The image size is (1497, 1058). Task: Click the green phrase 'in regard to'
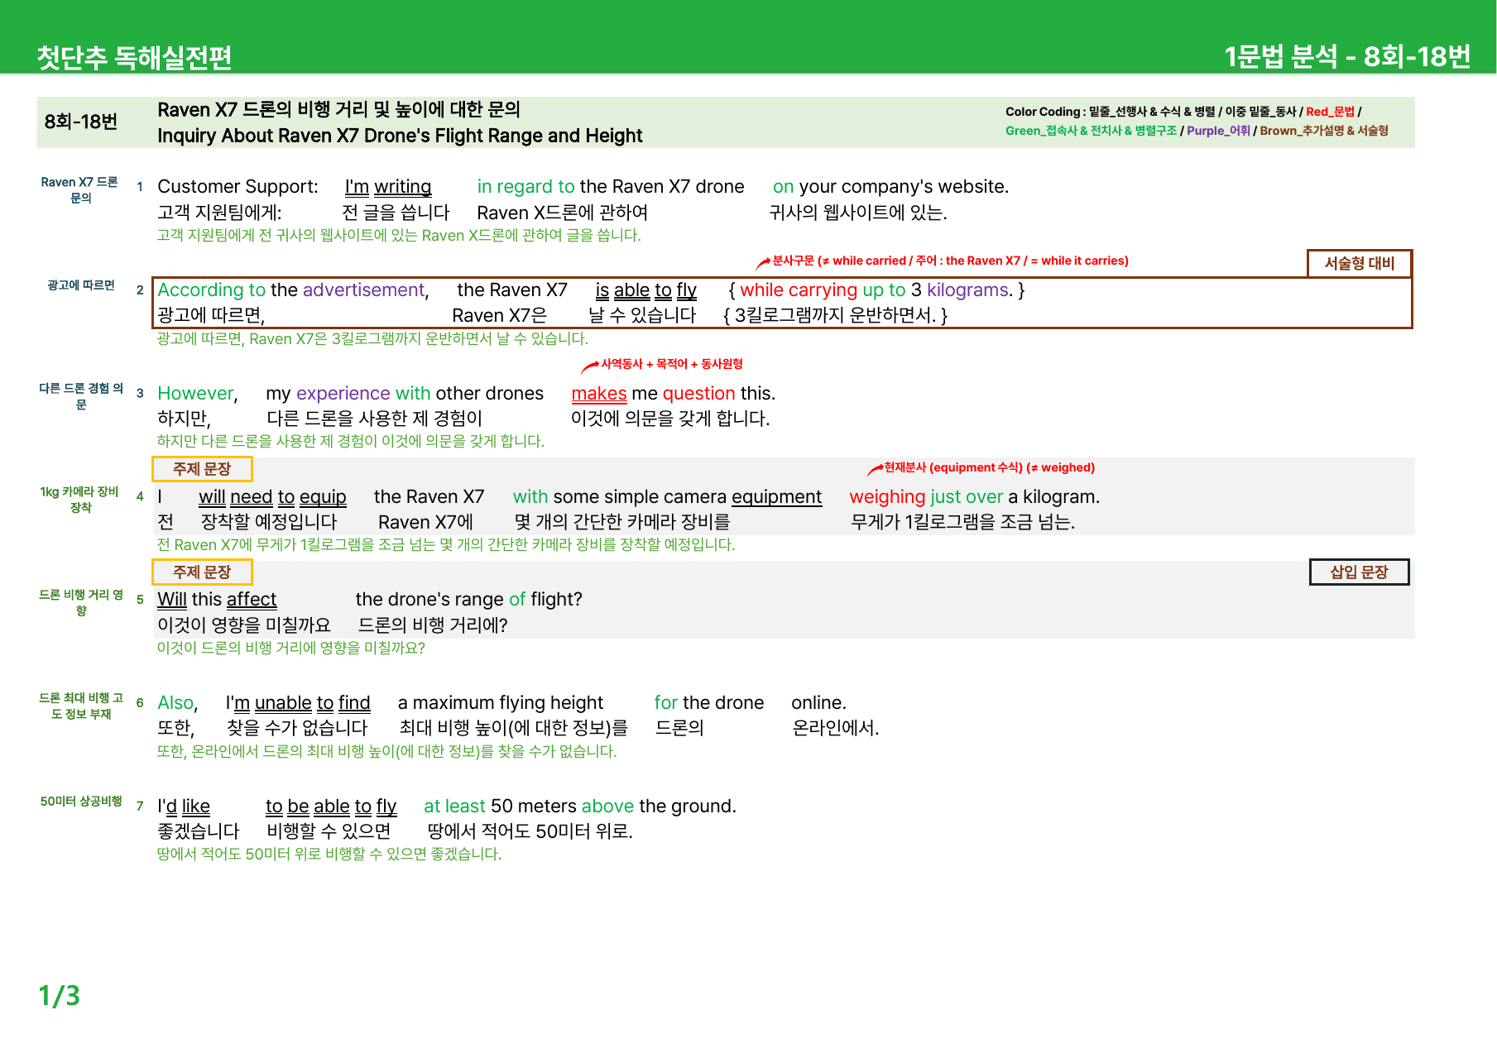(x=525, y=187)
